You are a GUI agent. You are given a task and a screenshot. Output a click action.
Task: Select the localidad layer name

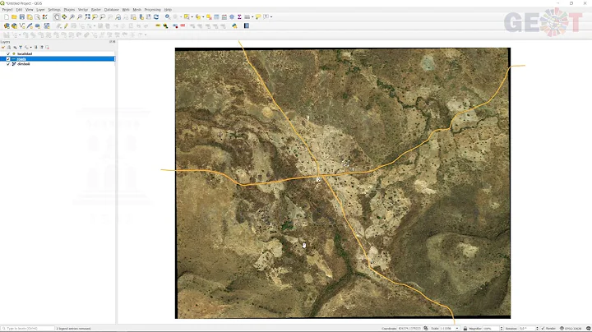(25, 54)
